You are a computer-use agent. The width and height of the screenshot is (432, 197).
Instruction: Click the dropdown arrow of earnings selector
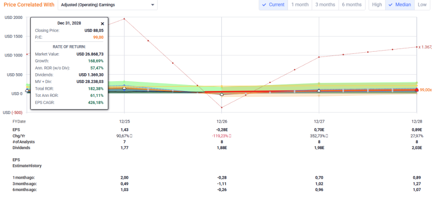click(153, 5)
